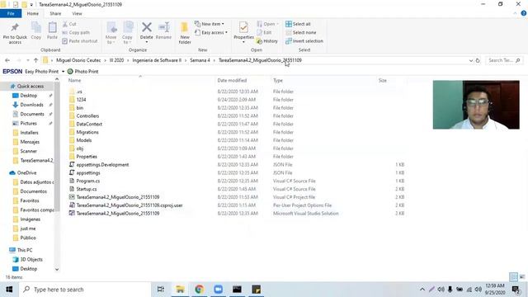The height and width of the screenshot is (297, 528).
Task: Click Select none
Action: pos(300,33)
